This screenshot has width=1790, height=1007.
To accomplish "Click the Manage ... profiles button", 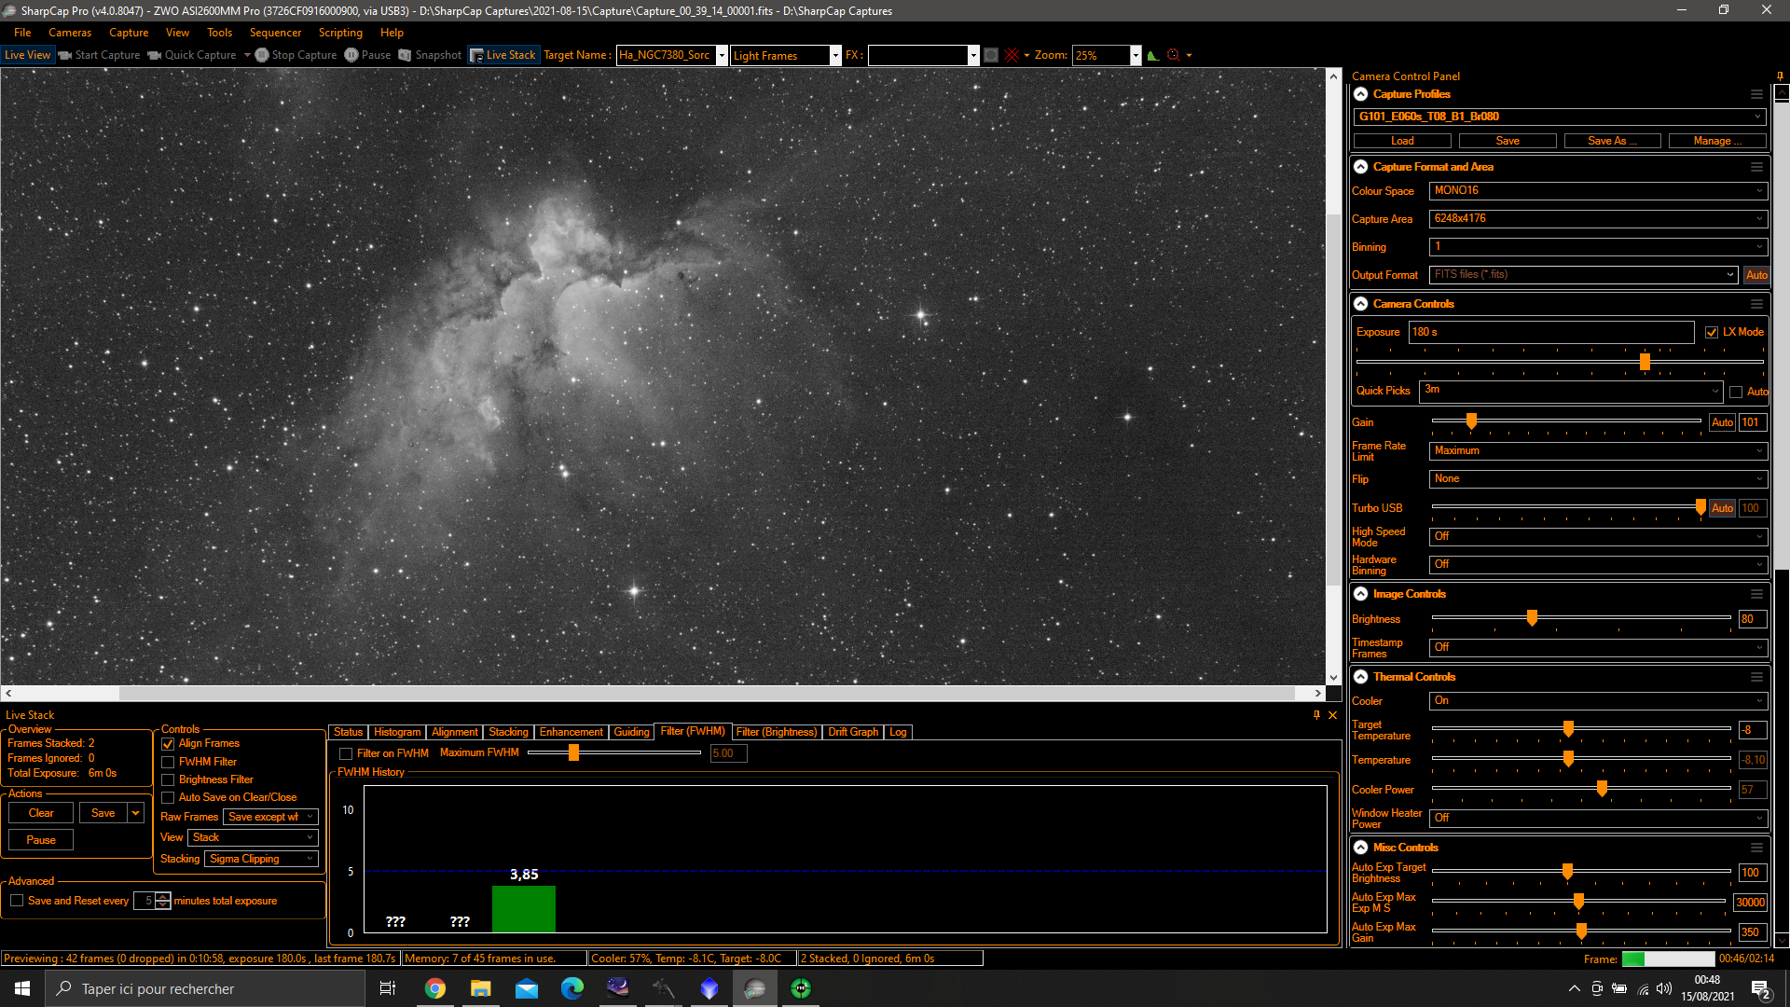I will [1717, 141].
